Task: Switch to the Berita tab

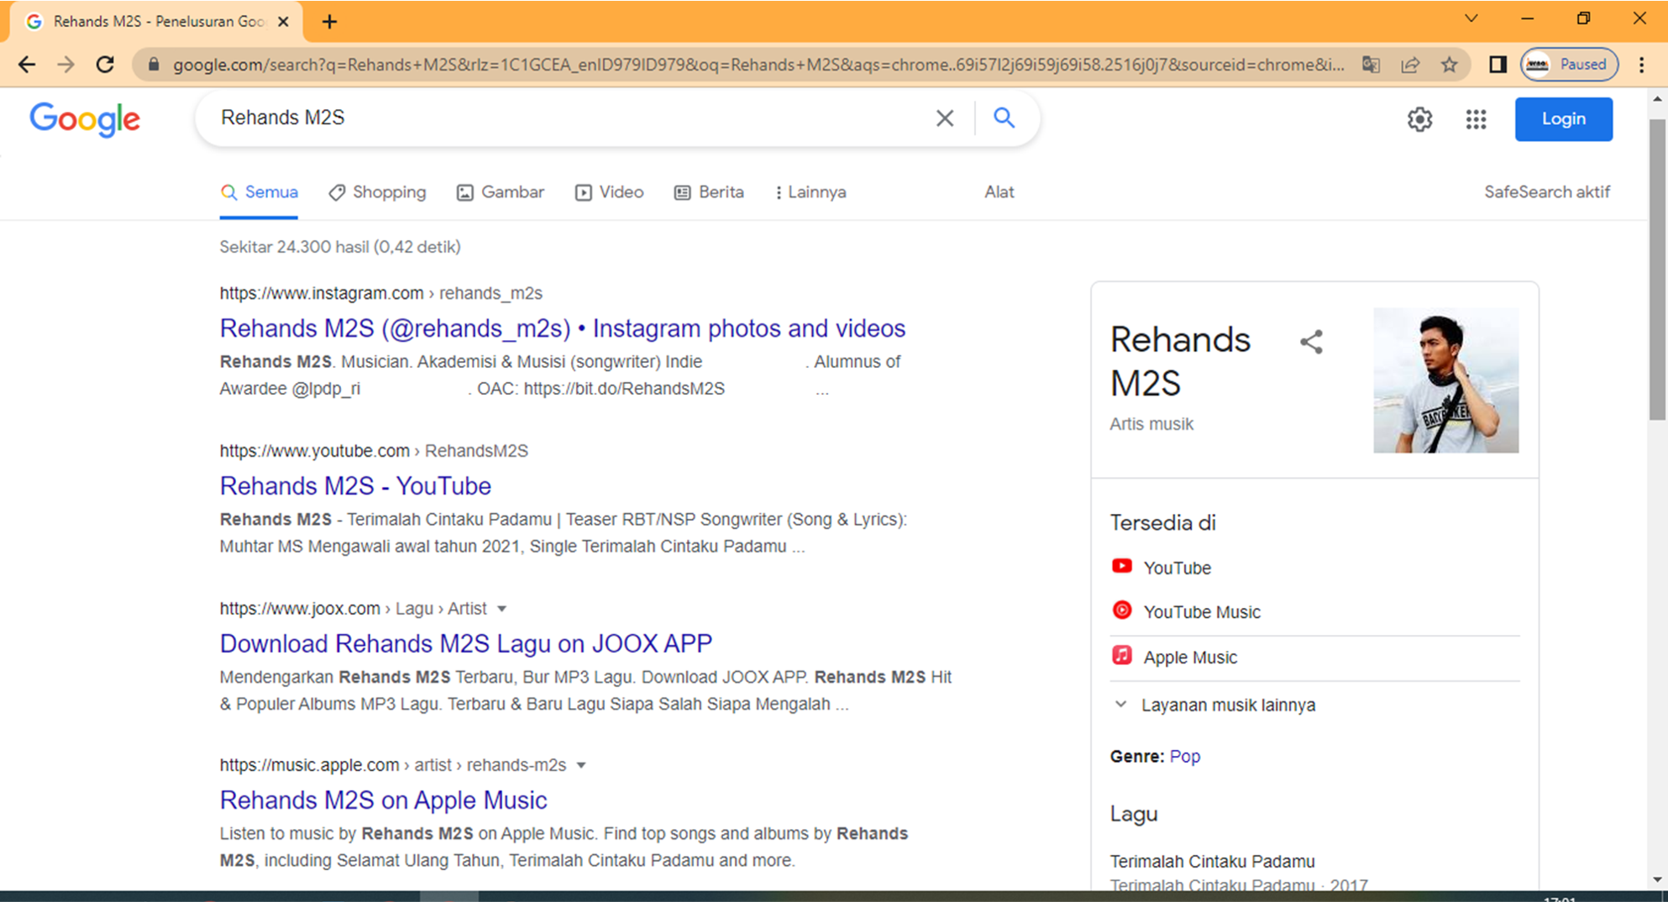Action: tap(709, 192)
